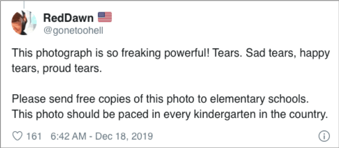Visit the @gonetoohell handle link
The height and width of the screenshot is (148, 339).
(x=74, y=30)
